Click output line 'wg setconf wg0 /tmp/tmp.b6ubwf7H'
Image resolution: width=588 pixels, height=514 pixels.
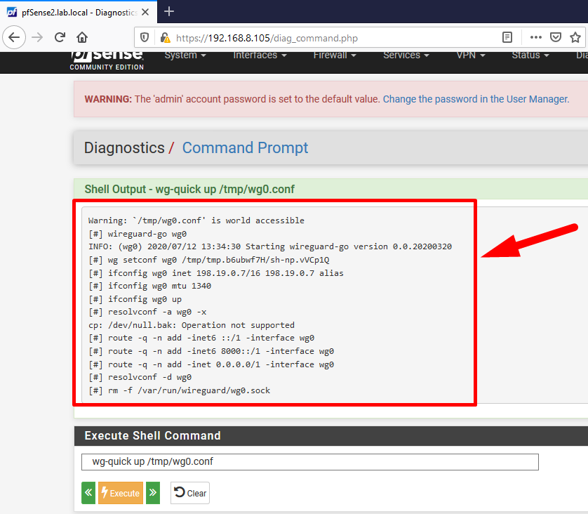pos(209,260)
